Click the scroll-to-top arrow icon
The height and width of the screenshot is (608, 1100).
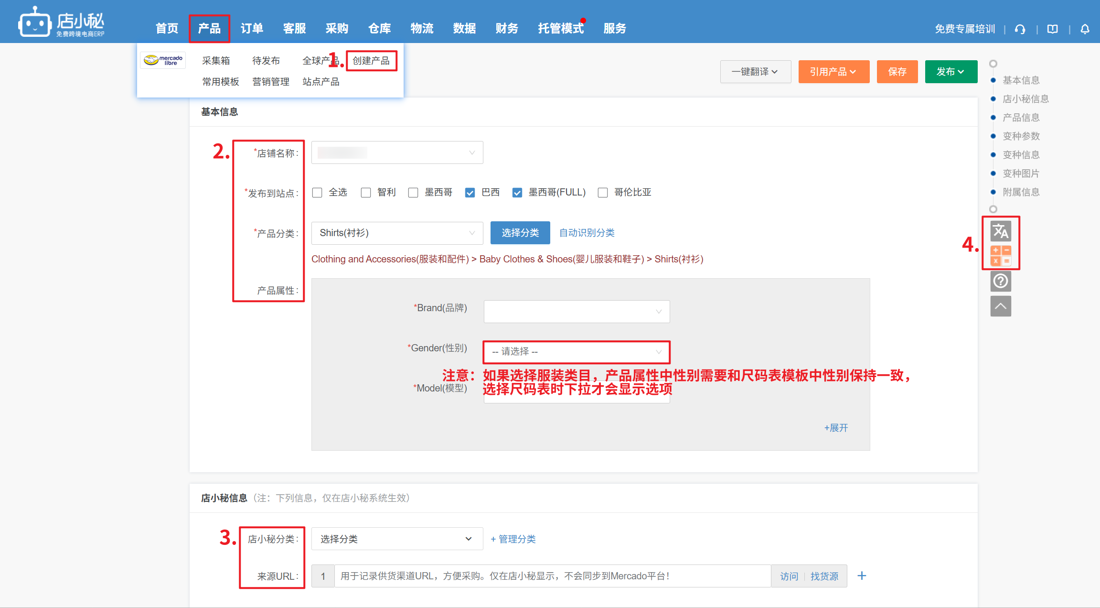pyautogui.click(x=1000, y=306)
